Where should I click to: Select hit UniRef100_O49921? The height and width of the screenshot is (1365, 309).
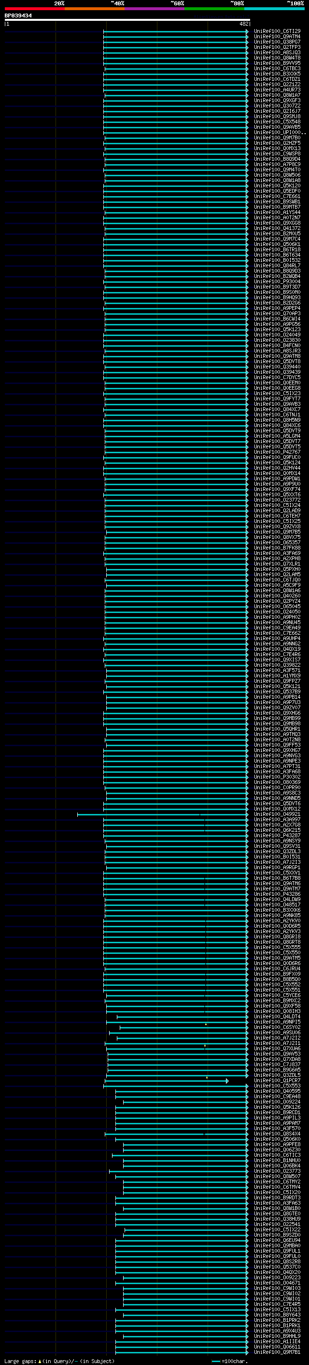(x=277, y=814)
